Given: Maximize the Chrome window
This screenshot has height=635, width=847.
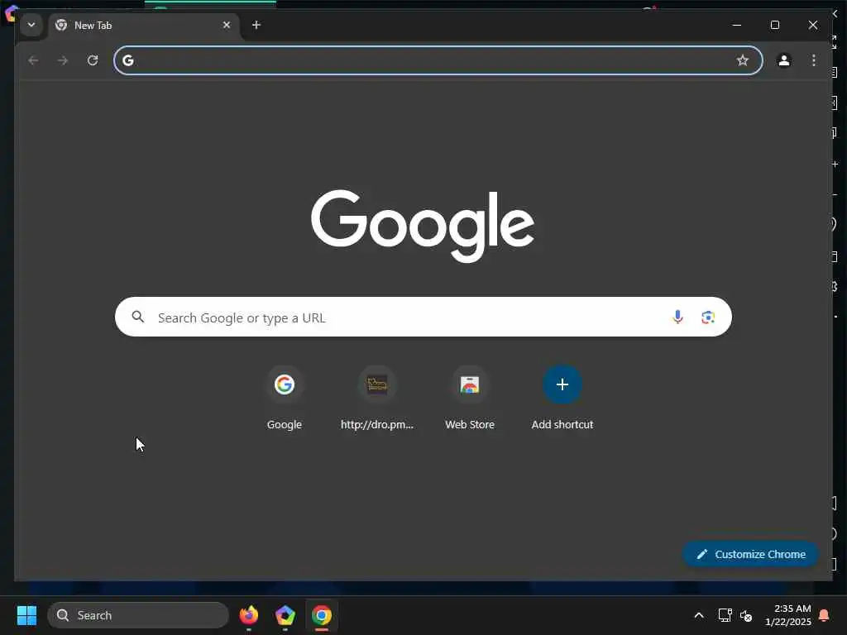Looking at the screenshot, I should pyautogui.click(x=774, y=25).
